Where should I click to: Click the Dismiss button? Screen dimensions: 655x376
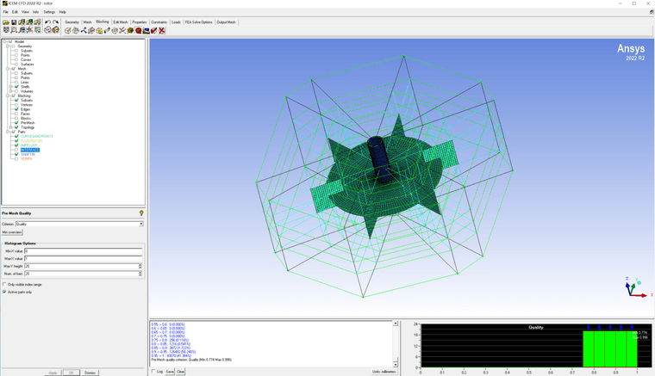[90, 373]
